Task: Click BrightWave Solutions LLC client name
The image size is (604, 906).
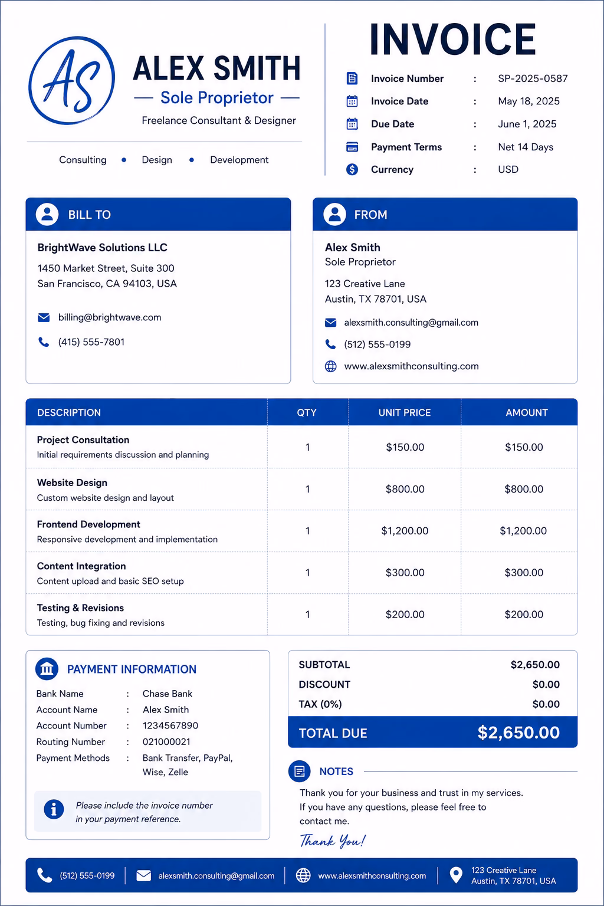Action: pyautogui.click(x=102, y=248)
